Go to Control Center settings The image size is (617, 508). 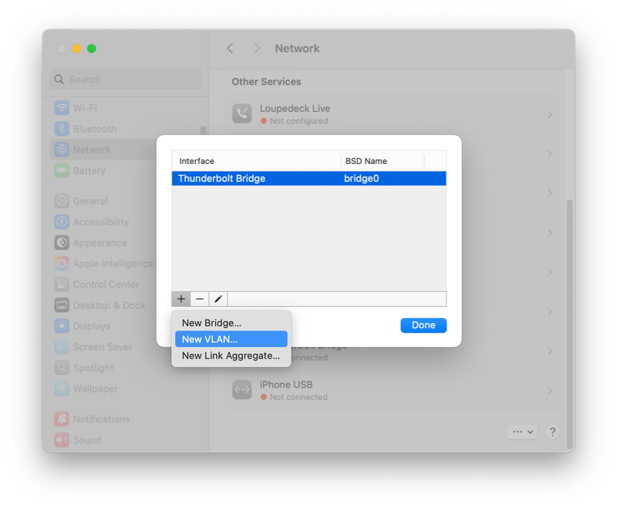(105, 285)
